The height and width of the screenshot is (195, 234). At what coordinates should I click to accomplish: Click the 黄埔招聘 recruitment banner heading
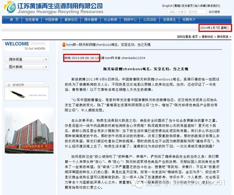click(18, 85)
